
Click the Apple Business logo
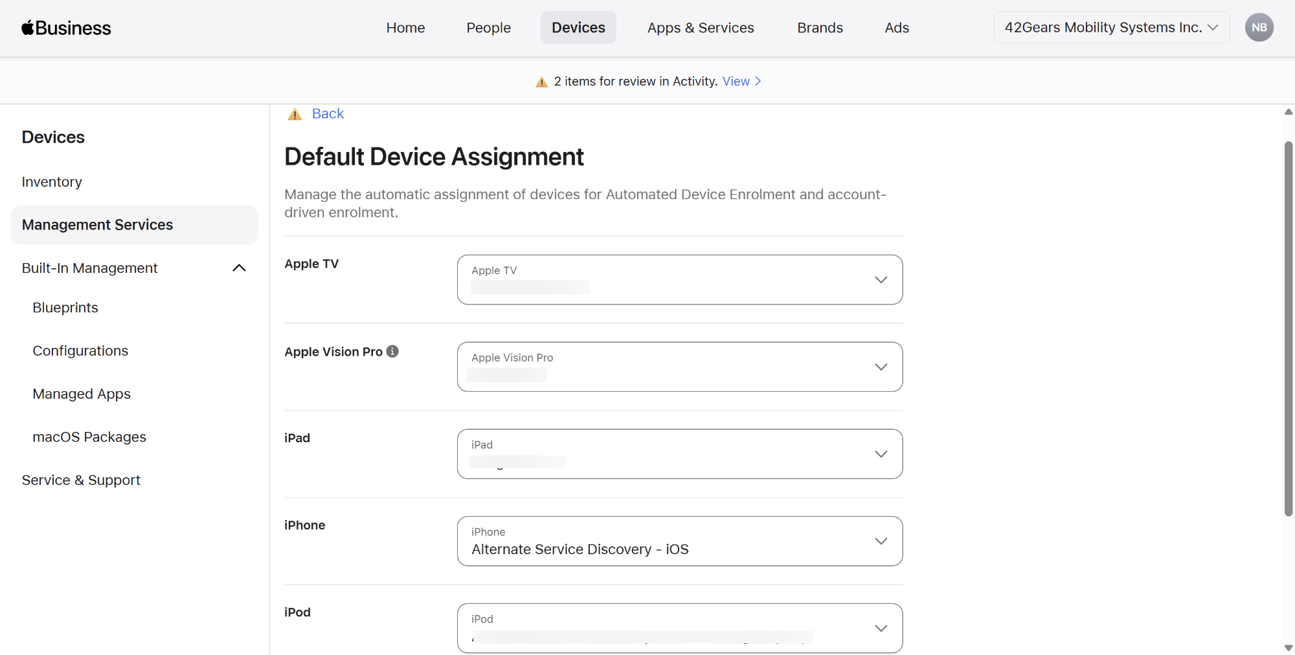[66, 28]
